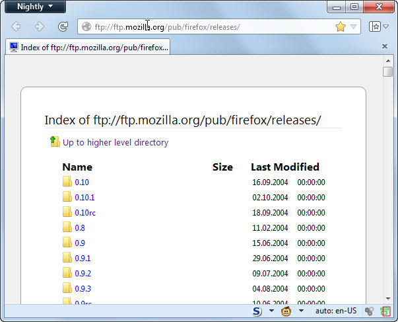
Task: Click the up-folder icon beside higher level directory
Action: pos(55,141)
